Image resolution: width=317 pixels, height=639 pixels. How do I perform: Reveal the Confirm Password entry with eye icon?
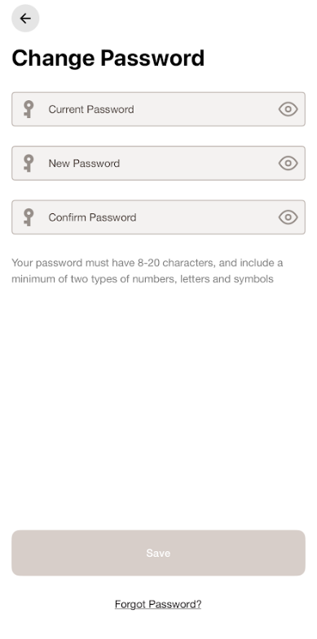[288, 217]
